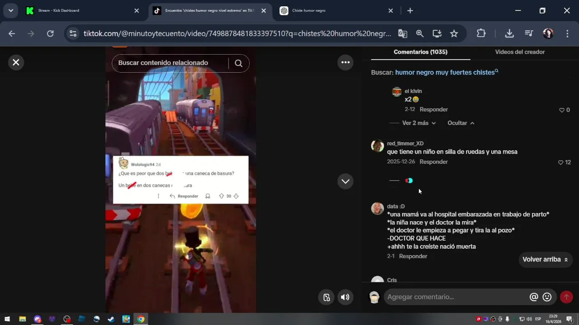Reply to red_timmer_XD's comment

tap(434, 162)
